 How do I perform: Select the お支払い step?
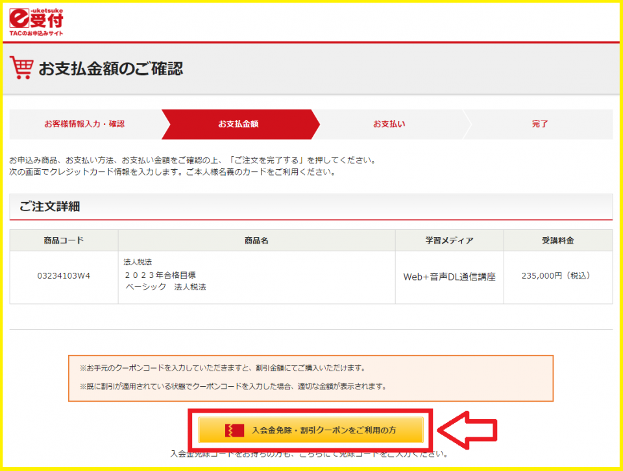click(x=389, y=124)
